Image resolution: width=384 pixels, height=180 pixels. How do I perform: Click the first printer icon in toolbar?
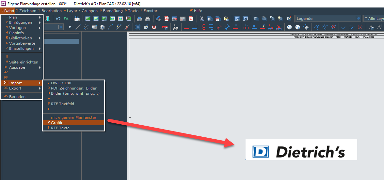pos(139,19)
